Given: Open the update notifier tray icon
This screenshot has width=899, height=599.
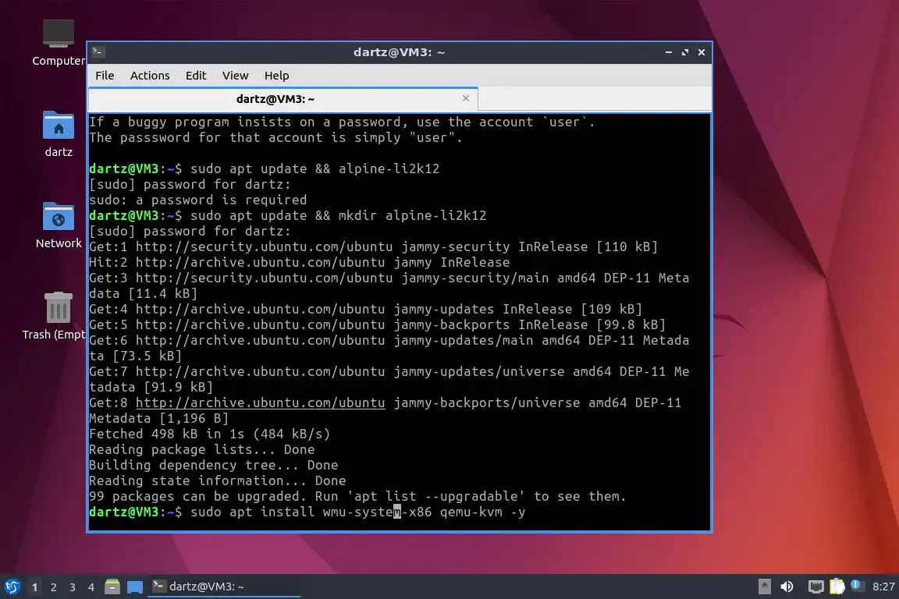Looking at the screenshot, I should click(x=856, y=585).
